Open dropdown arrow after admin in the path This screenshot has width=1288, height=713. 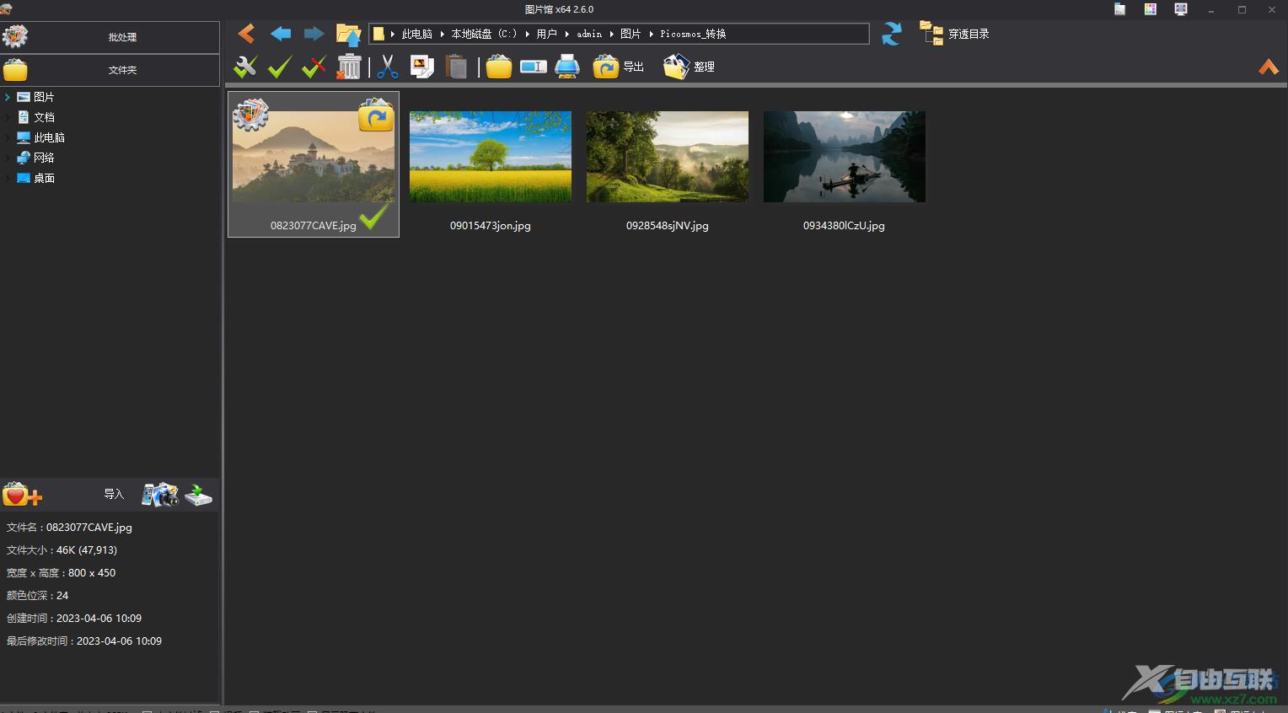612,34
